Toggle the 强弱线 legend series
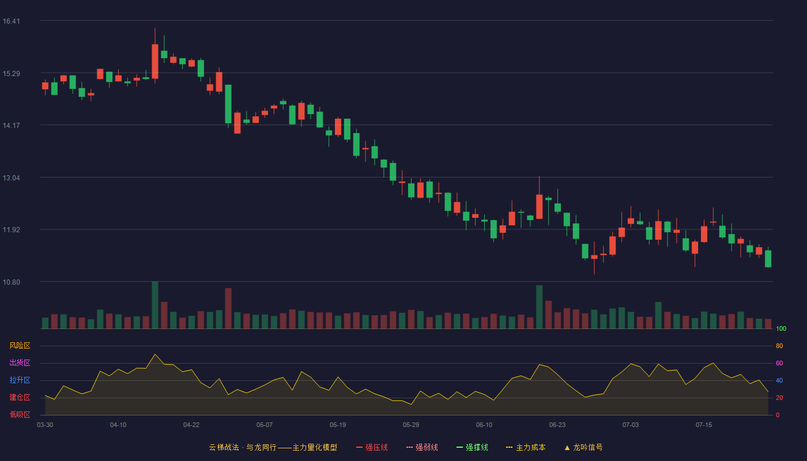807x461 pixels. (x=422, y=447)
